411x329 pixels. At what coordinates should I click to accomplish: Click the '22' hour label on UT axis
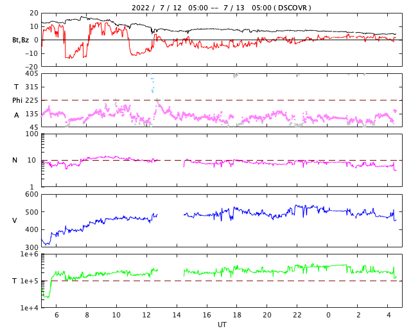pyautogui.click(x=297, y=315)
